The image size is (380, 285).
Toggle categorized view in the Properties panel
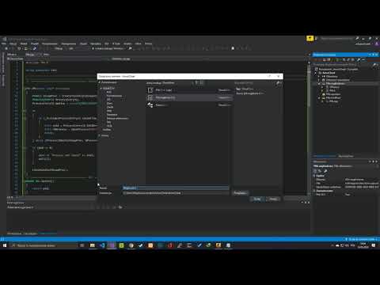(x=315, y=171)
